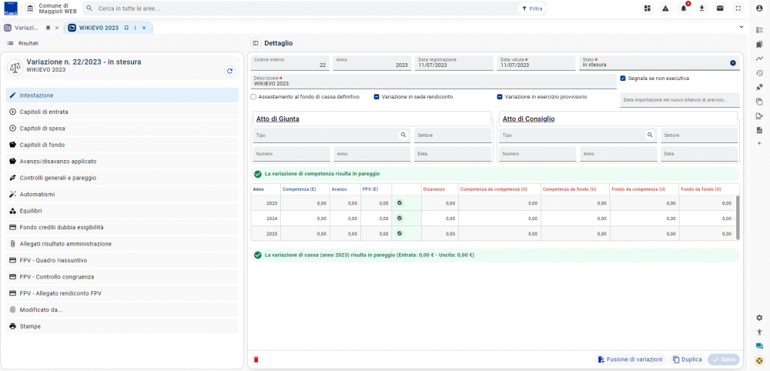Screen dimensions: 770x371
Task: Toggle the Dettaglio panel layout icon
Action: 256,43
